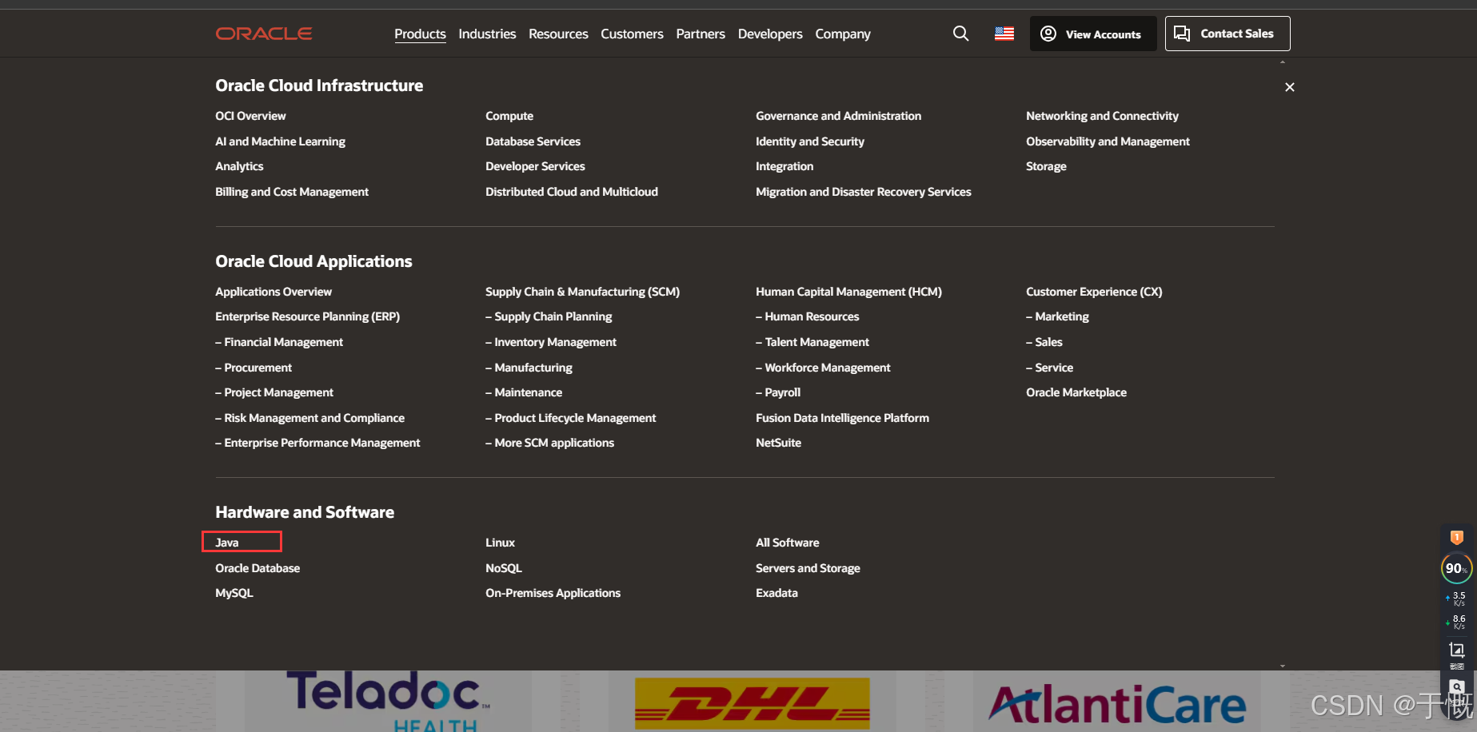Click the Contact Sales button
1477x732 pixels.
coord(1228,34)
